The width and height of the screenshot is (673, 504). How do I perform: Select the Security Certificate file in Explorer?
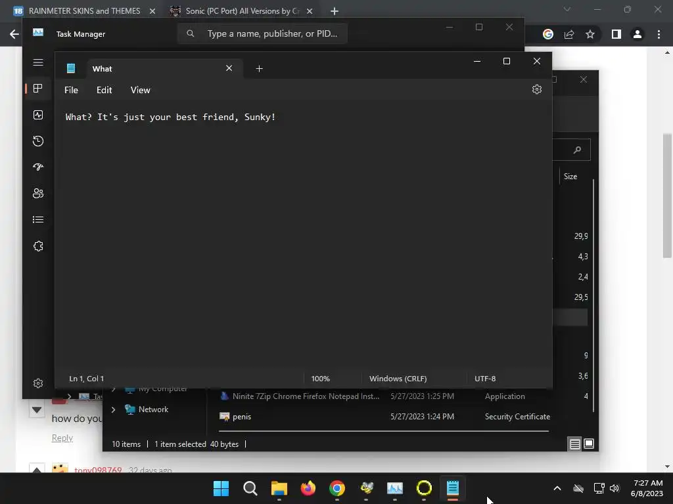click(x=384, y=417)
